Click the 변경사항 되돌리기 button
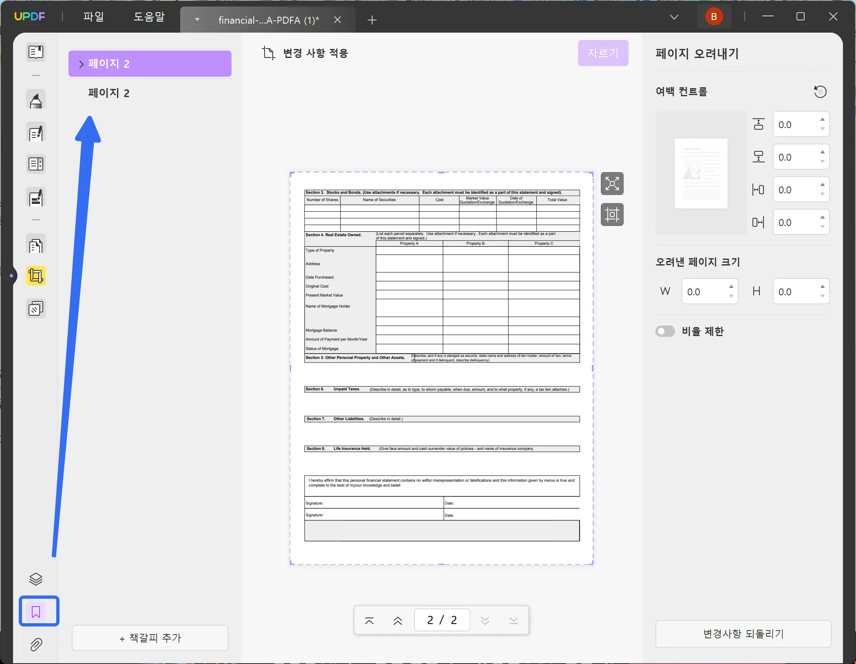This screenshot has width=856, height=664. tap(743, 634)
